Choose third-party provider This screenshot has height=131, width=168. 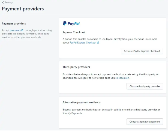[x=145, y=86]
